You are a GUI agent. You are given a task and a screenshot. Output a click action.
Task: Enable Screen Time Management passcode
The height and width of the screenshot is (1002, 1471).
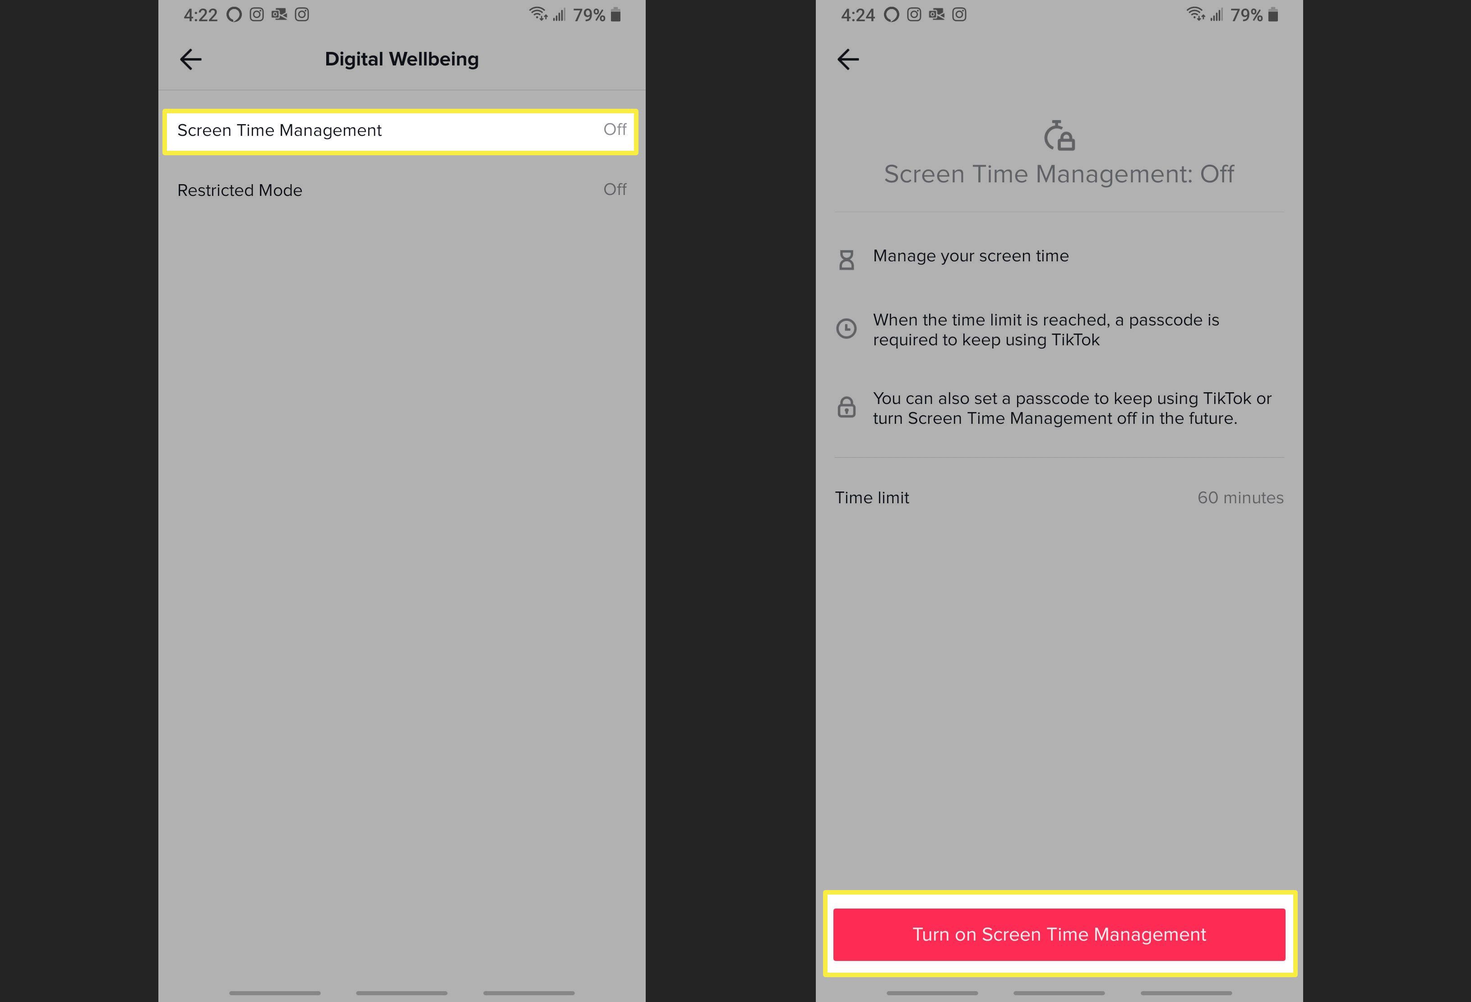pyautogui.click(x=1059, y=934)
